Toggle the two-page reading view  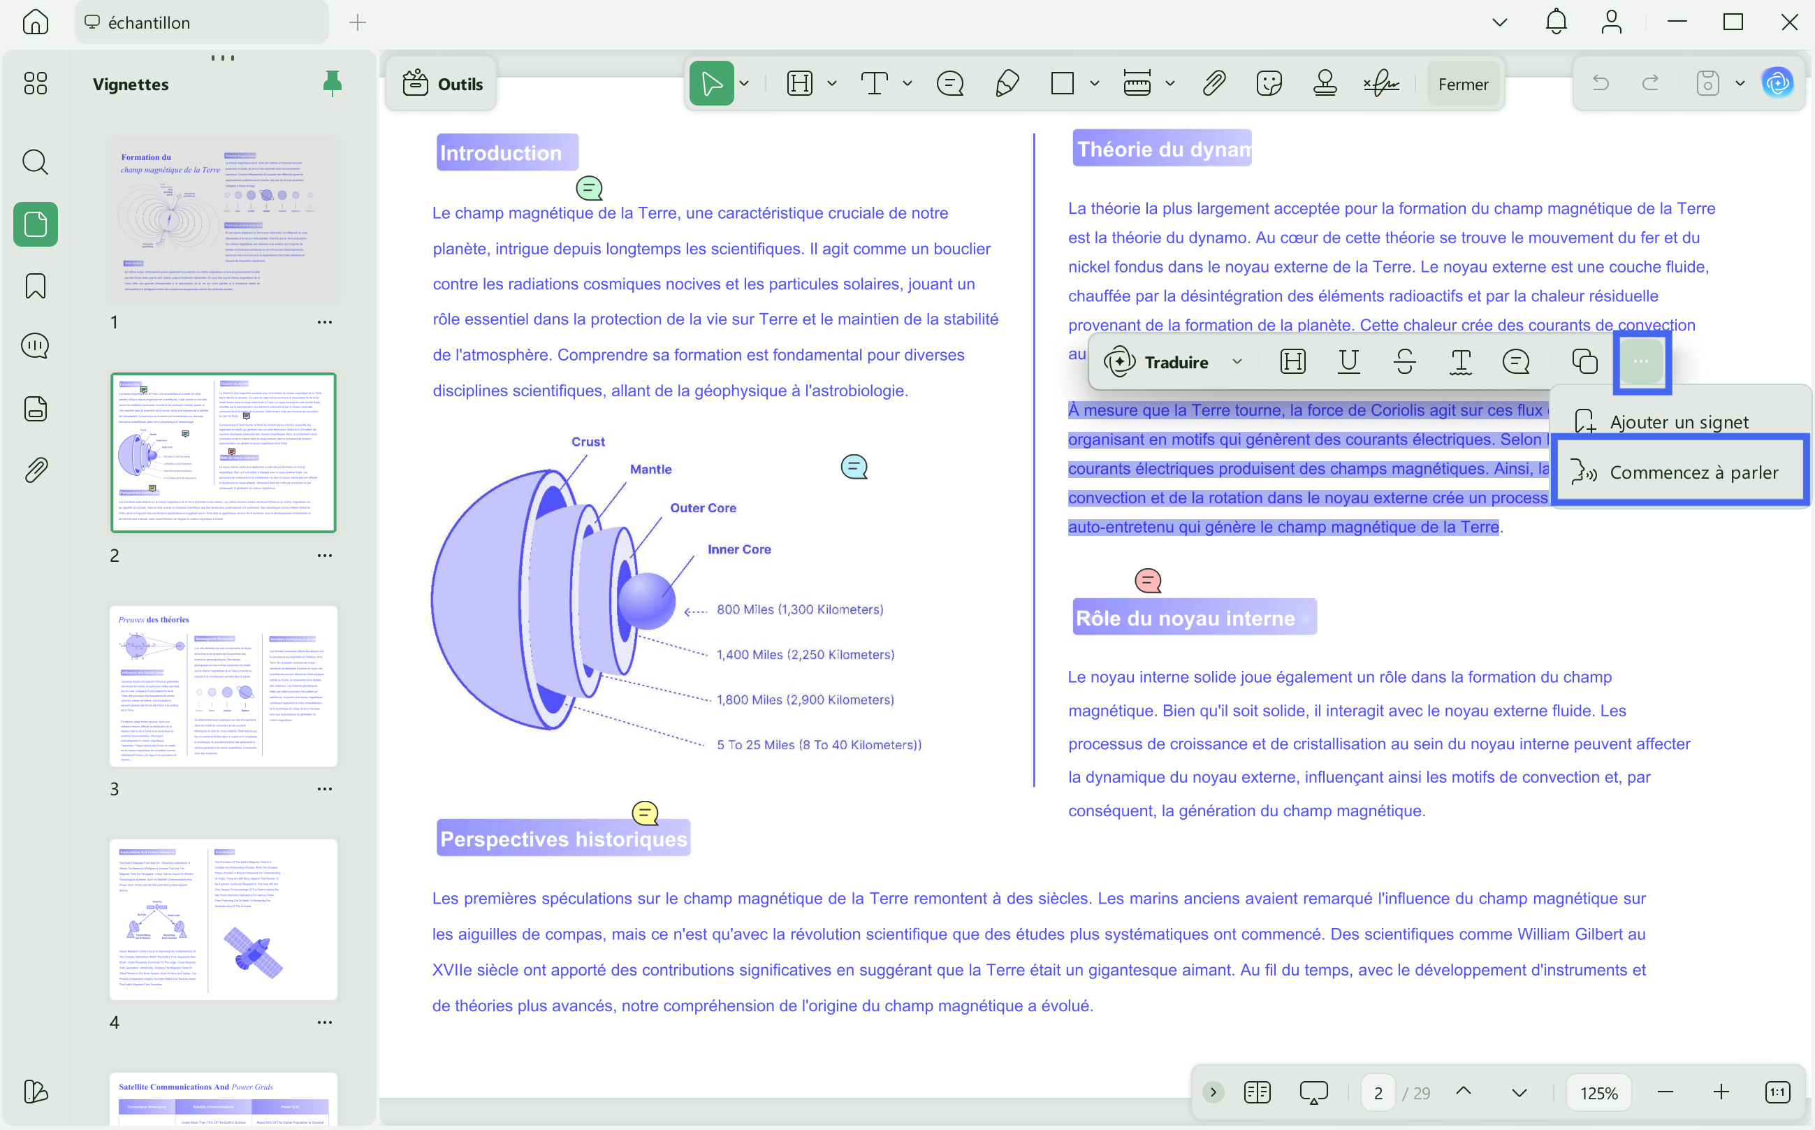point(1257,1093)
